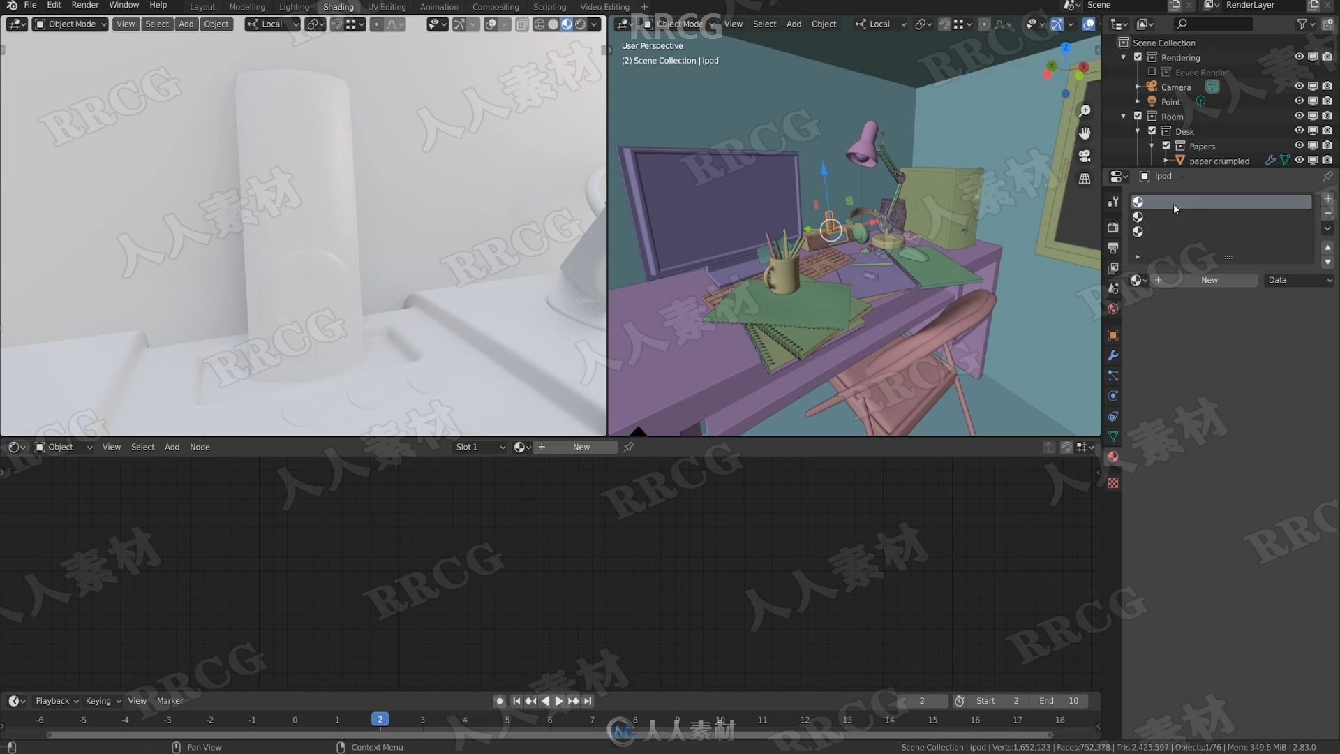Toggle visibility of the Papers collection
This screenshot has width=1340, height=754.
point(1299,145)
